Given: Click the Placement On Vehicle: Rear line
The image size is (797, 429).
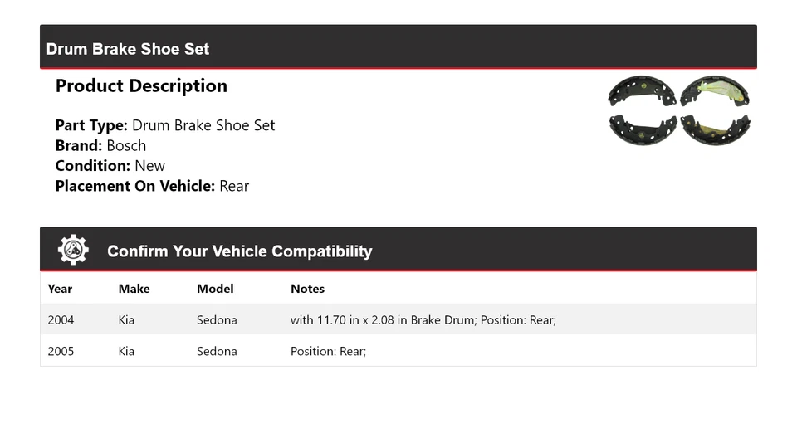Looking at the screenshot, I should (152, 186).
